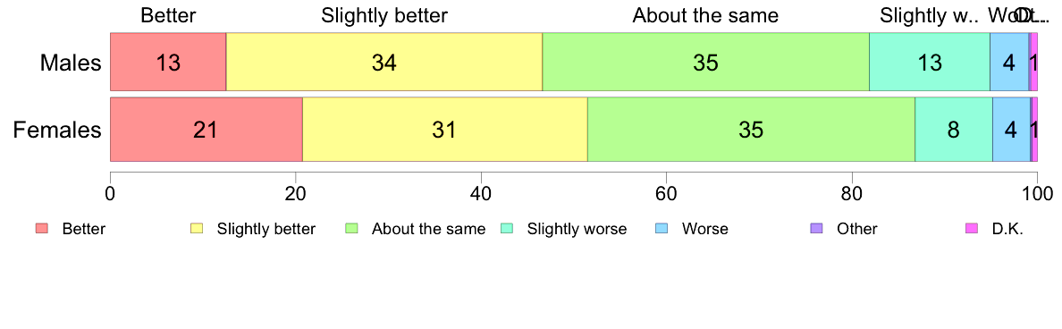Image resolution: width=1062 pixels, height=329 pixels.
Task: Click the magenta D.K. legend swatch
Action: pyautogui.click(x=972, y=229)
